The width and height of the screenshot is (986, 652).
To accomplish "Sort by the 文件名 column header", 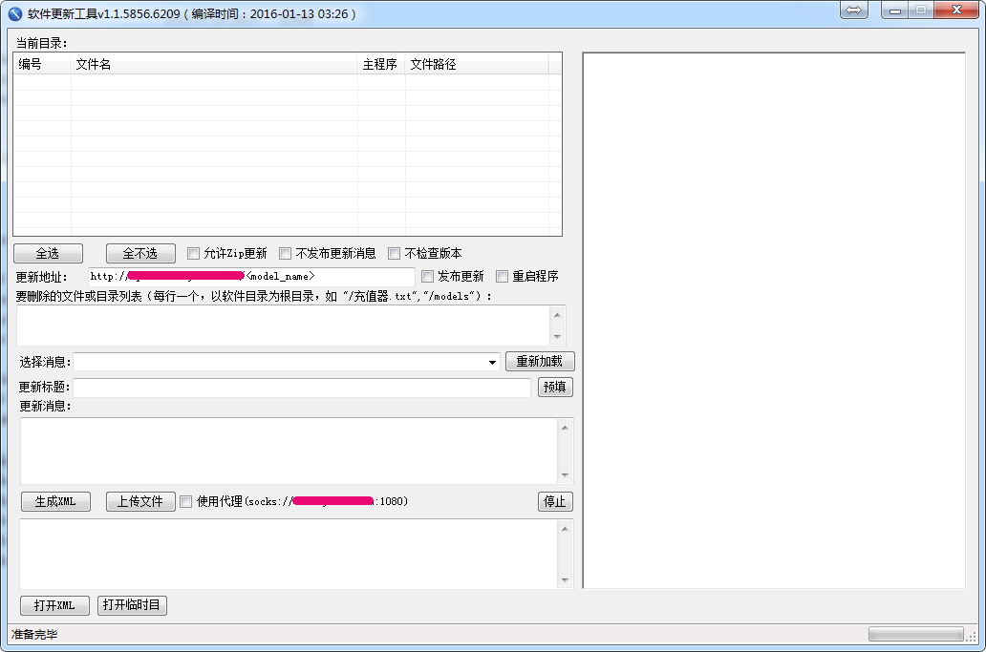I will pyautogui.click(x=214, y=64).
